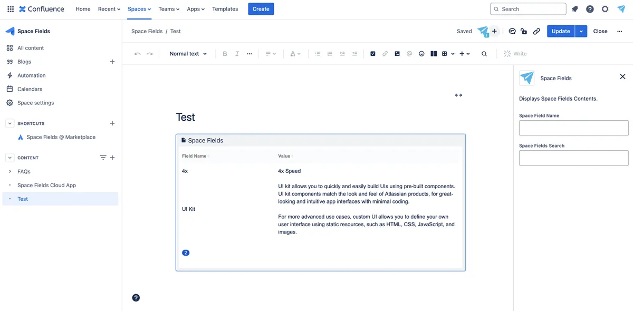The height and width of the screenshot is (311, 633).
Task: Click the Space Fields Search input
Action: 574,158
